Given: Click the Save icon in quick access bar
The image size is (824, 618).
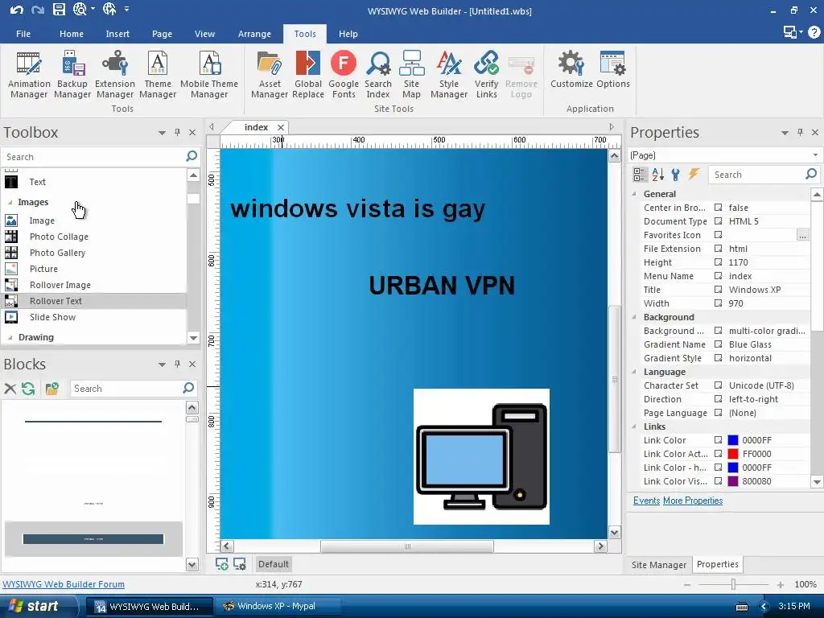Looking at the screenshot, I should (x=59, y=10).
